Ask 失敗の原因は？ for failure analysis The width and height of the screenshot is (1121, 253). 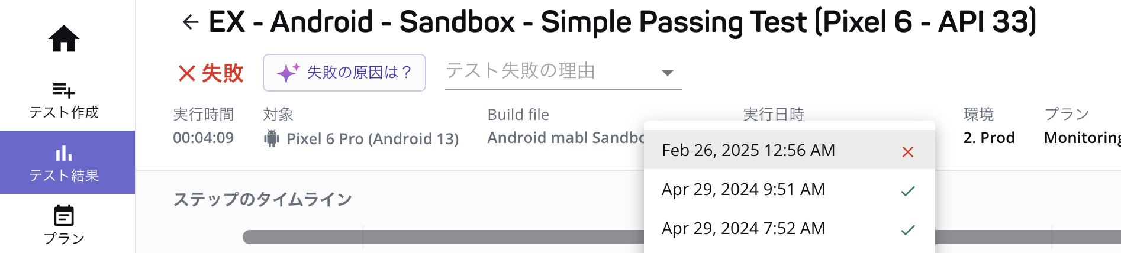click(x=344, y=73)
